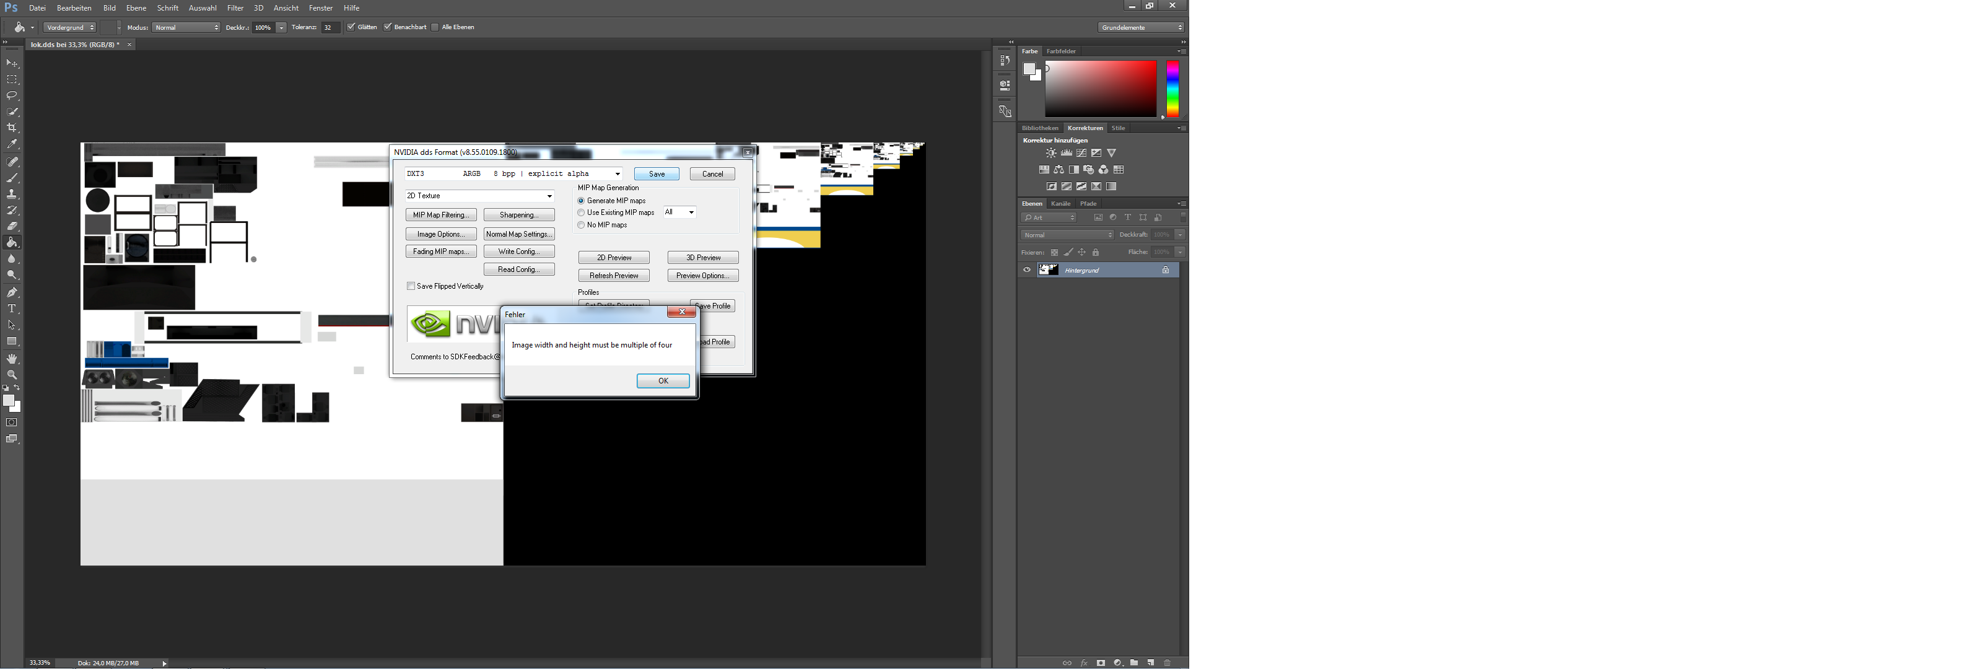Open the DXT3 format dropdown
Viewport: 1982px width, 669px height.
click(x=617, y=174)
